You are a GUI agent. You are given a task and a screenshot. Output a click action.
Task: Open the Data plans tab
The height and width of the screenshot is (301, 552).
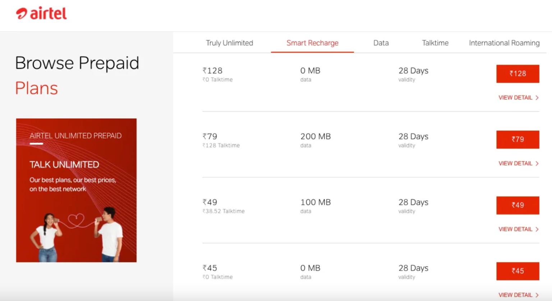point(381,43)
